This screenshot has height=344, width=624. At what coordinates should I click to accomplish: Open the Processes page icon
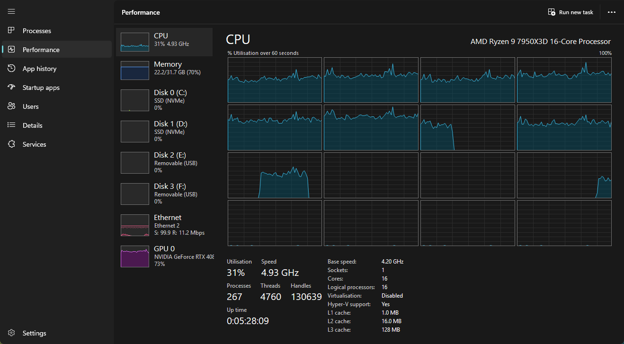point(12,31)
